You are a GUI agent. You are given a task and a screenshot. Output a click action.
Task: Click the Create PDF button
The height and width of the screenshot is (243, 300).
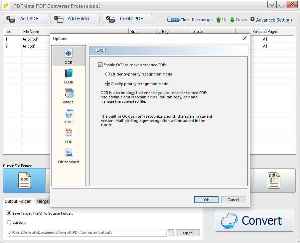[127, 19]
